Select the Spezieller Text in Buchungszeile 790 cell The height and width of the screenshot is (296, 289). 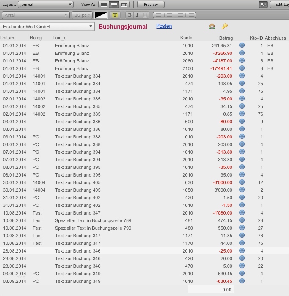click(93, 228)
